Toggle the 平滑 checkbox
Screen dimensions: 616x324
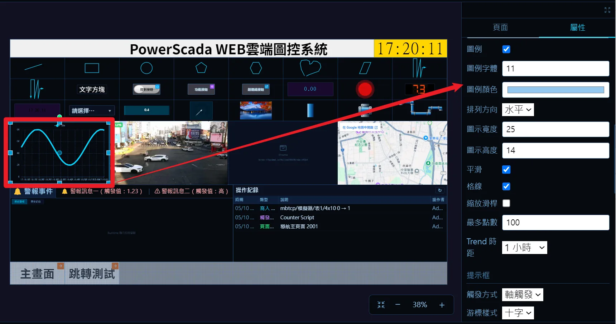[x=506, y=169]
